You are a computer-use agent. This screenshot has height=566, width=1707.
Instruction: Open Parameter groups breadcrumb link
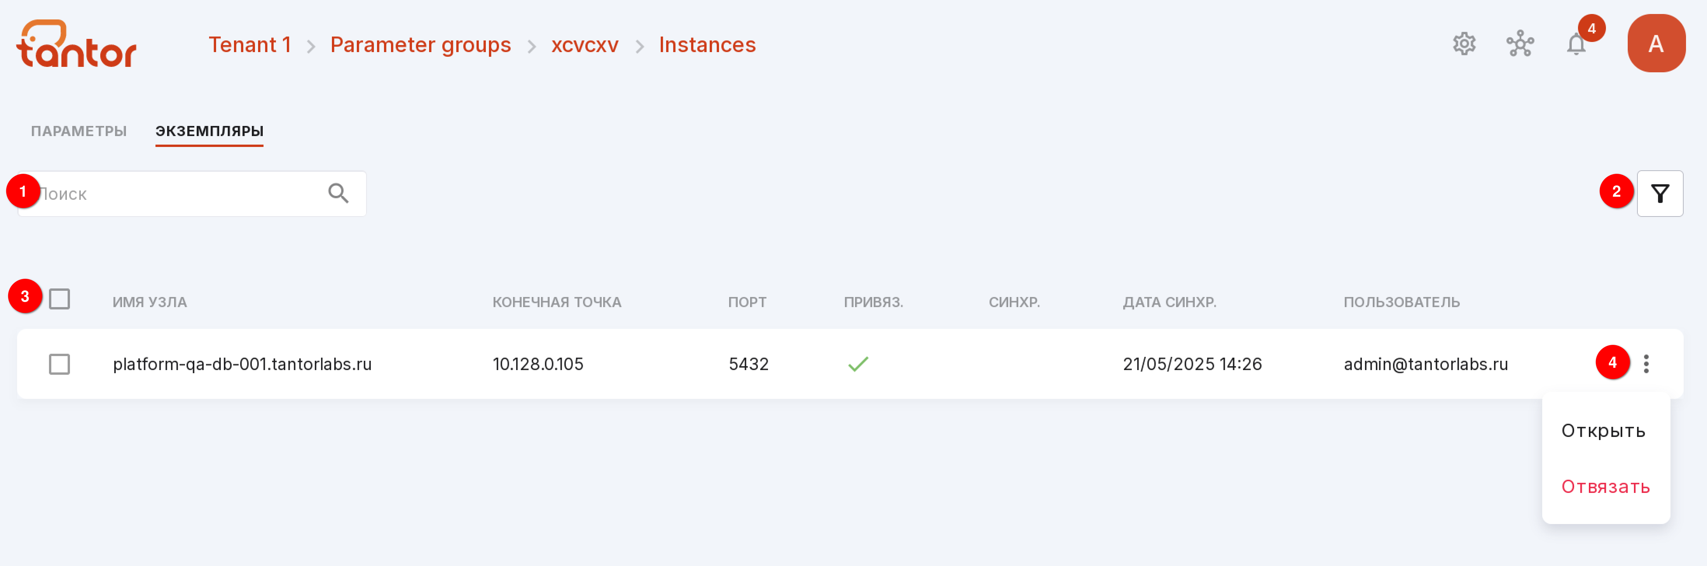point(420,44)
